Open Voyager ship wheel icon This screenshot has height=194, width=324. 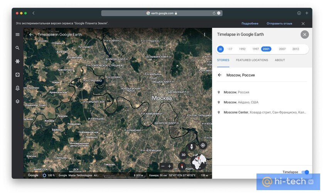tap(18, 61)
